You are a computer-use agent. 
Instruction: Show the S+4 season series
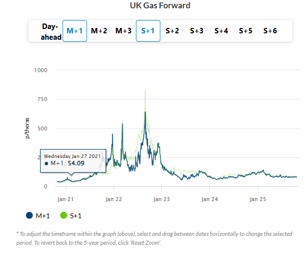click(221, 31)
